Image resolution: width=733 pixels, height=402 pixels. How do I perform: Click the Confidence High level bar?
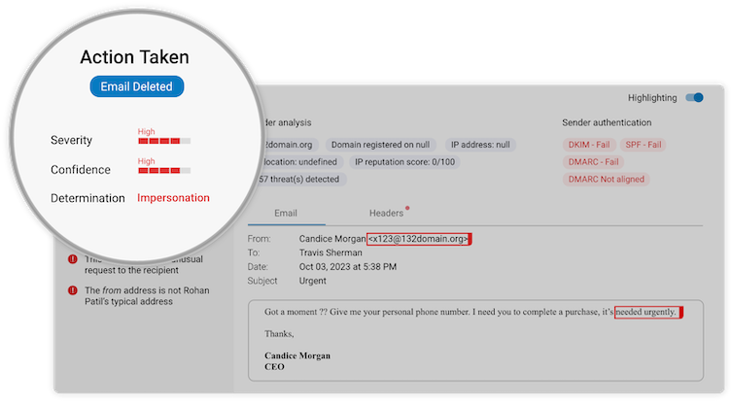click(164, 171)
